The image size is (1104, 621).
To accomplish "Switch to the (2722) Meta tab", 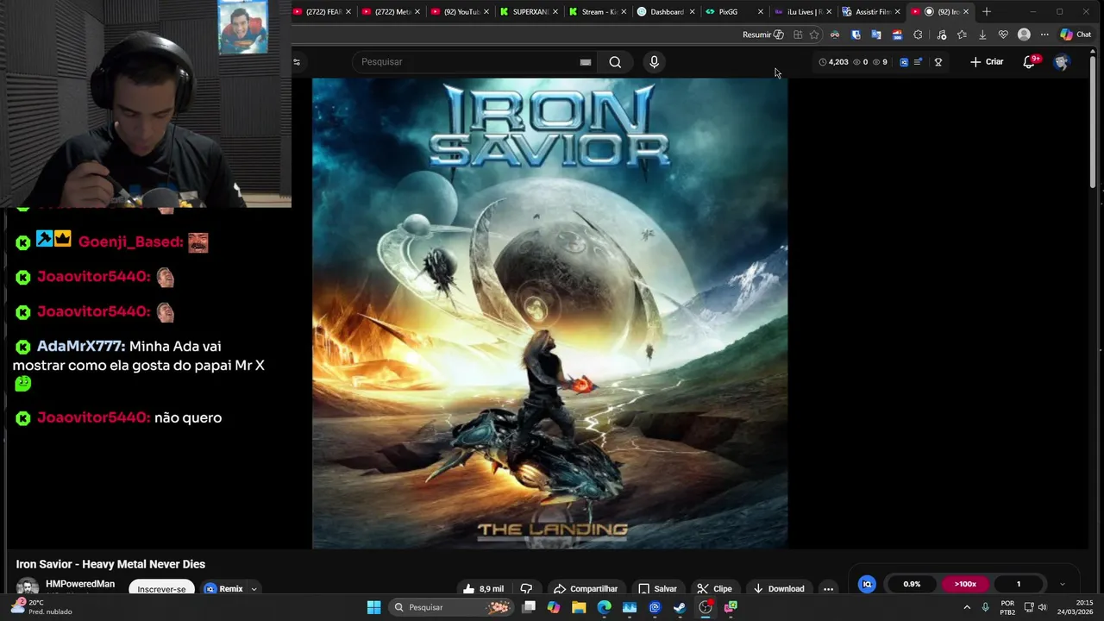I will [x=392, y=12].
